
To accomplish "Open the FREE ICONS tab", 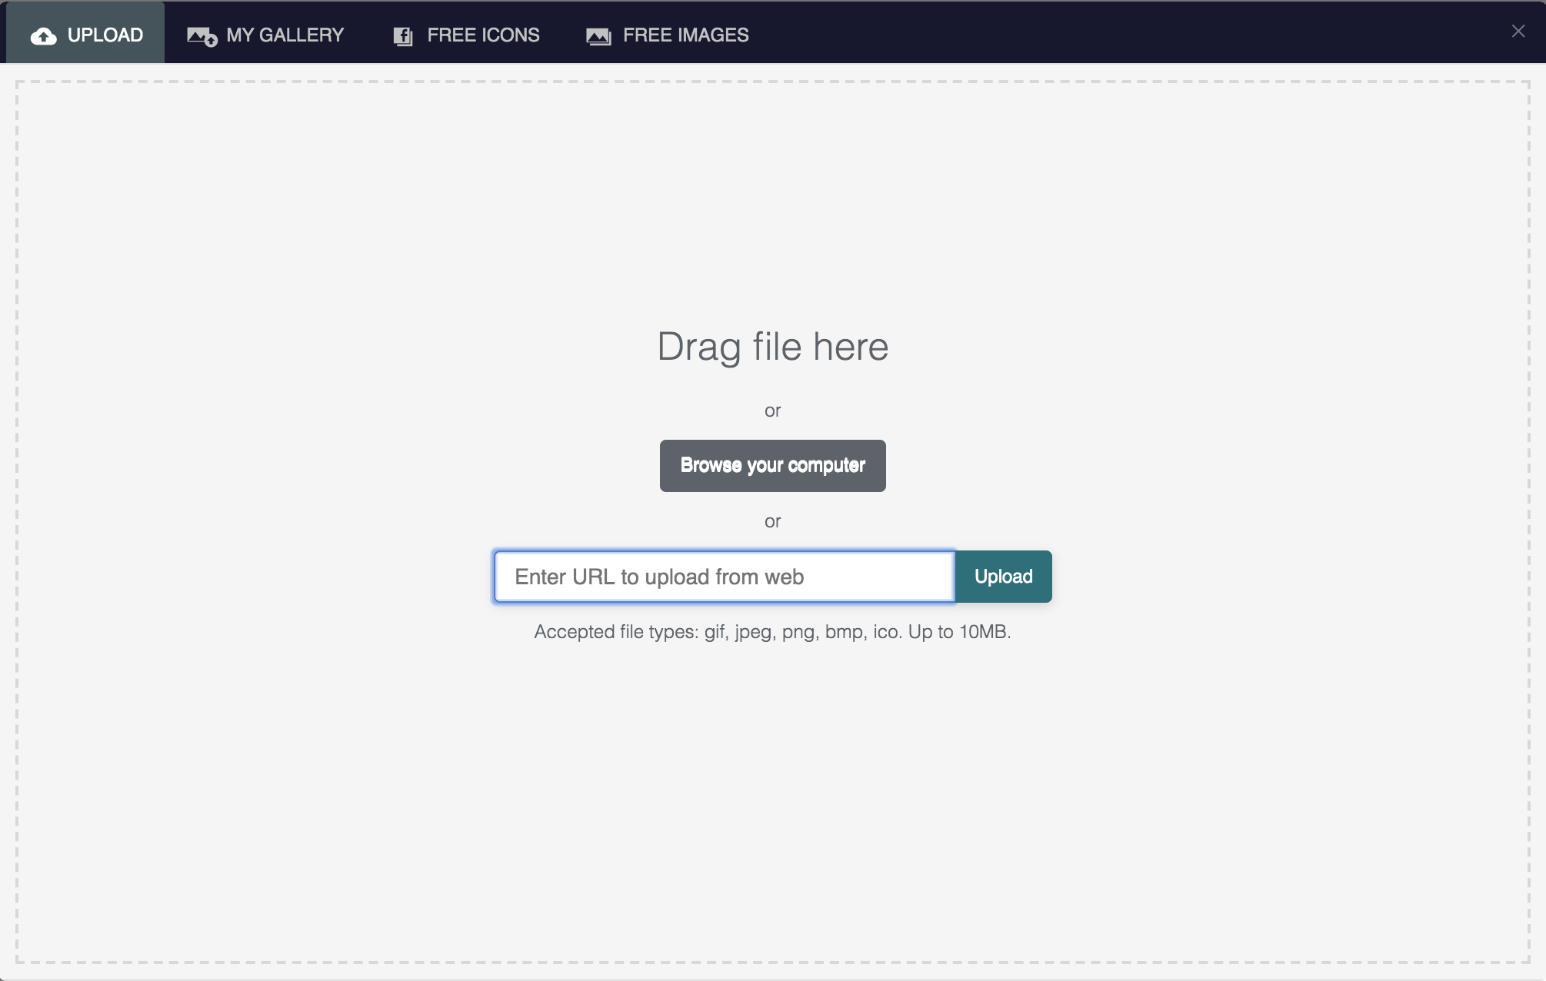I will click(x=466, y=35).
